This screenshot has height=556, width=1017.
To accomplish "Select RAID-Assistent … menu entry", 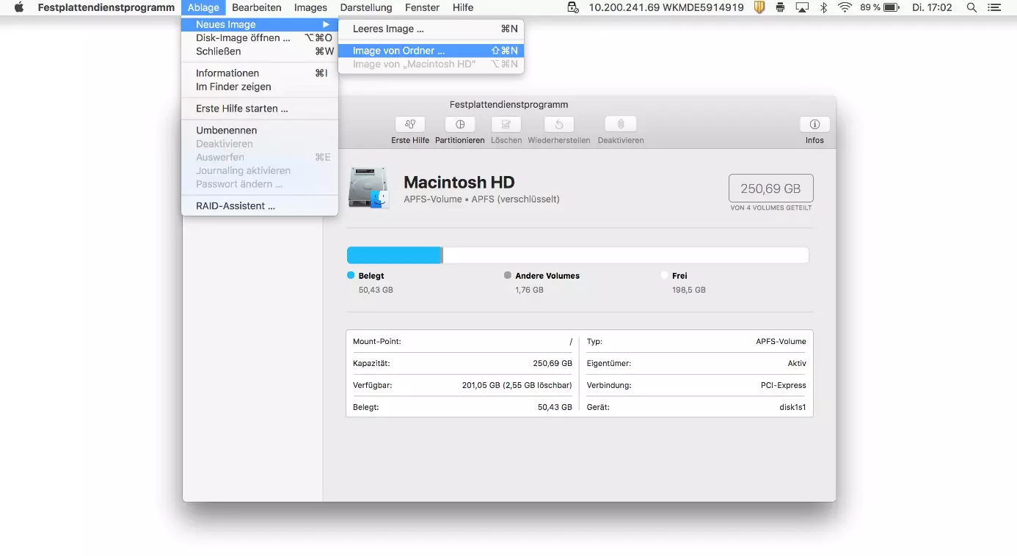I will 260,206.
